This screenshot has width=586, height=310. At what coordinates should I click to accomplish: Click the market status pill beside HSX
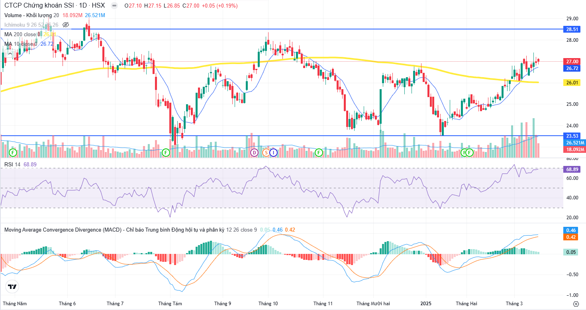[x=114, y=6]
